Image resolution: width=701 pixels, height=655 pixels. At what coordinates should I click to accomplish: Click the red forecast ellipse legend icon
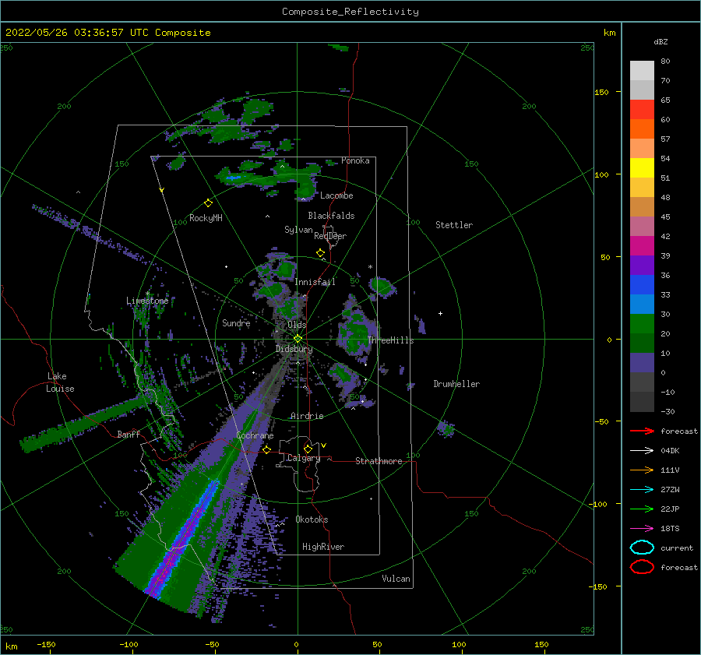point(642,567)
